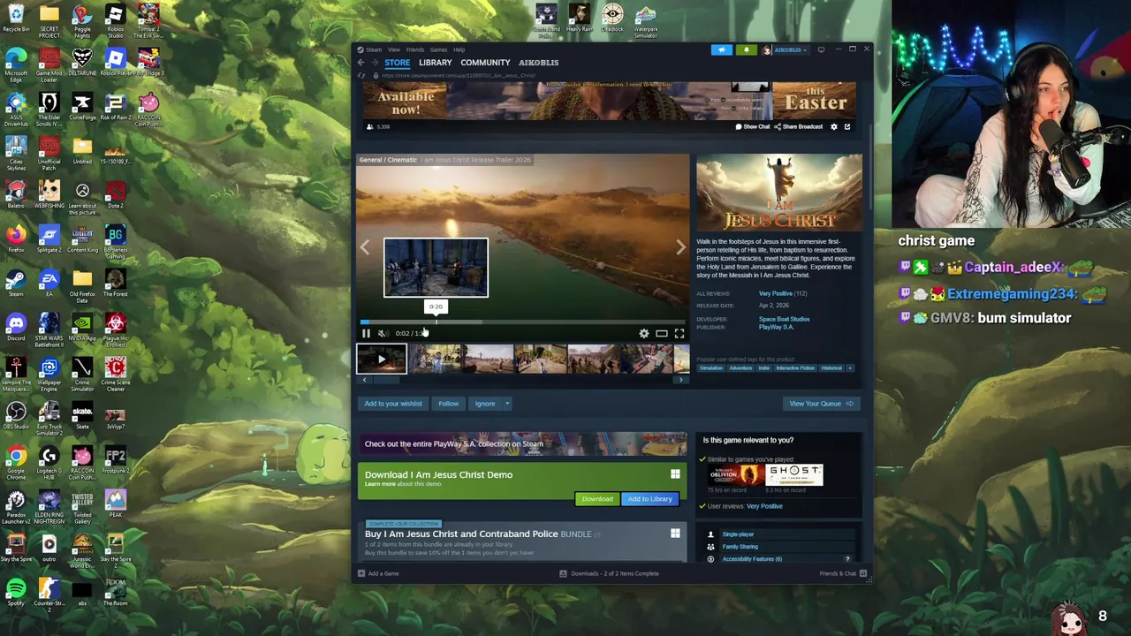Click Add to Library for demo
The height and width of the screenshot is (636, 1131).
click(x=650, y=499)
